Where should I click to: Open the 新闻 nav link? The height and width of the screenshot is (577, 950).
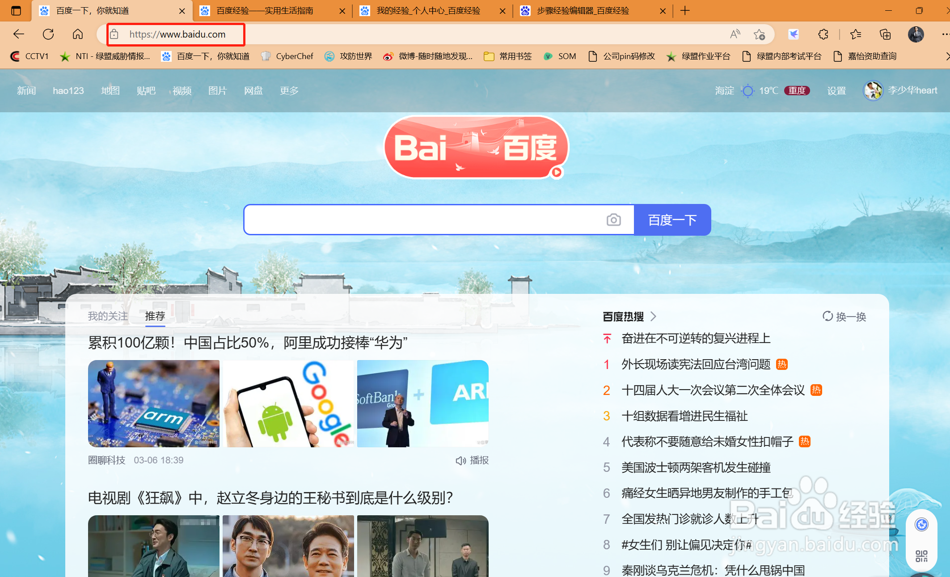point(26,91)
